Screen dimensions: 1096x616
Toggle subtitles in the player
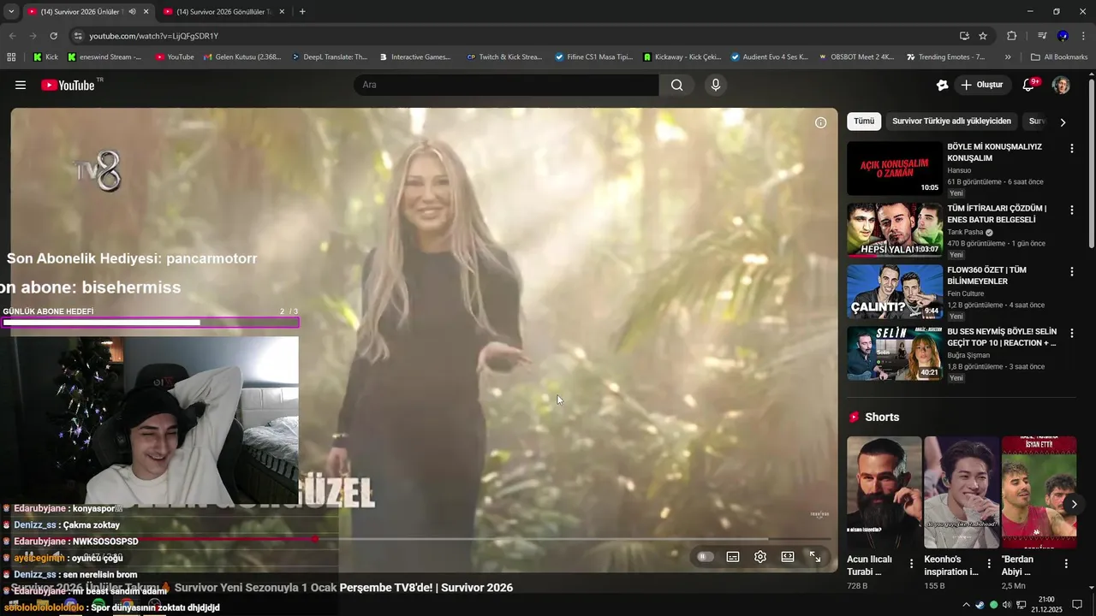733,557
